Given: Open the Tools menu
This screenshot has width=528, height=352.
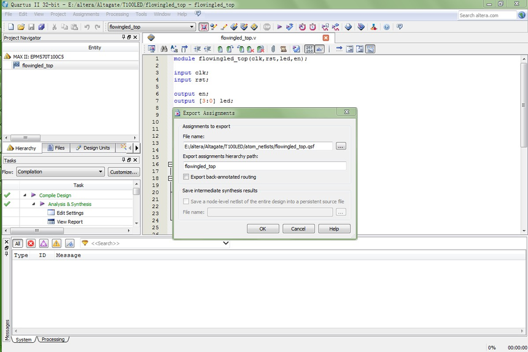Looking at the screenshot, I should tap(141, 14).
